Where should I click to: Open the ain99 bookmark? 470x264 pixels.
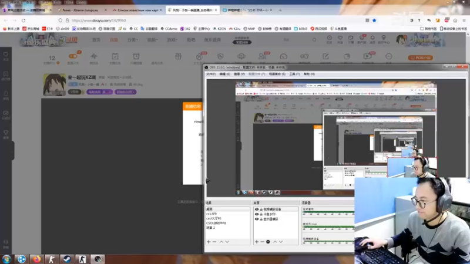pos(63,29)
